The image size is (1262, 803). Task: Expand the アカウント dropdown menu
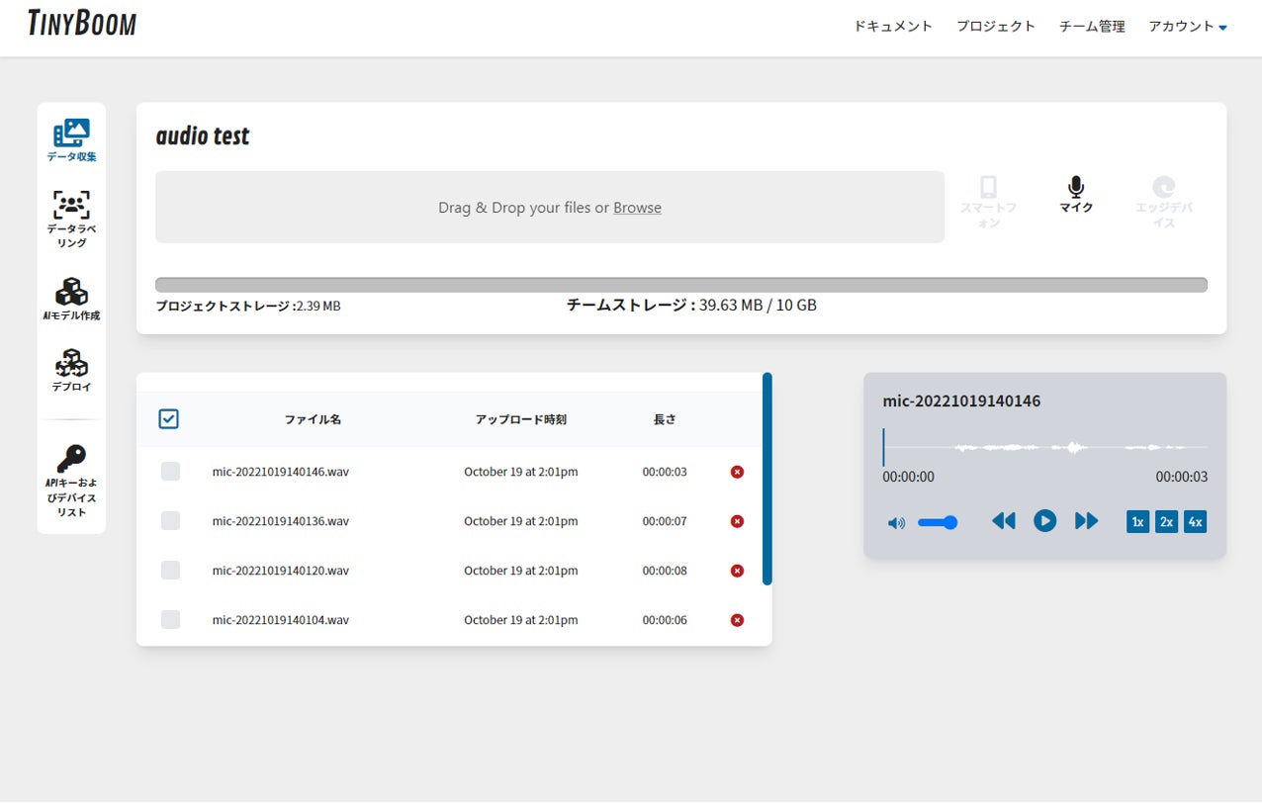1188,27
